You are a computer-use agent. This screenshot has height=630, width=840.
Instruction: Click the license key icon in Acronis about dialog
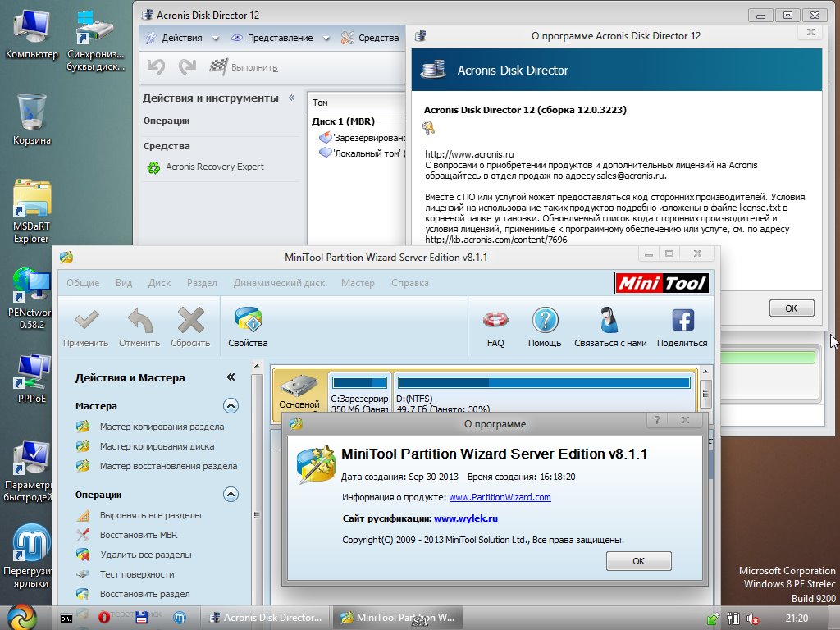pyautogui.click(x=428, y=127)
